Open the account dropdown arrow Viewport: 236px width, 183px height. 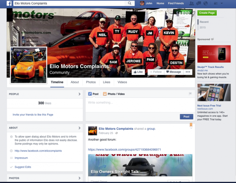pyautogui.click(x=222, y=3)
